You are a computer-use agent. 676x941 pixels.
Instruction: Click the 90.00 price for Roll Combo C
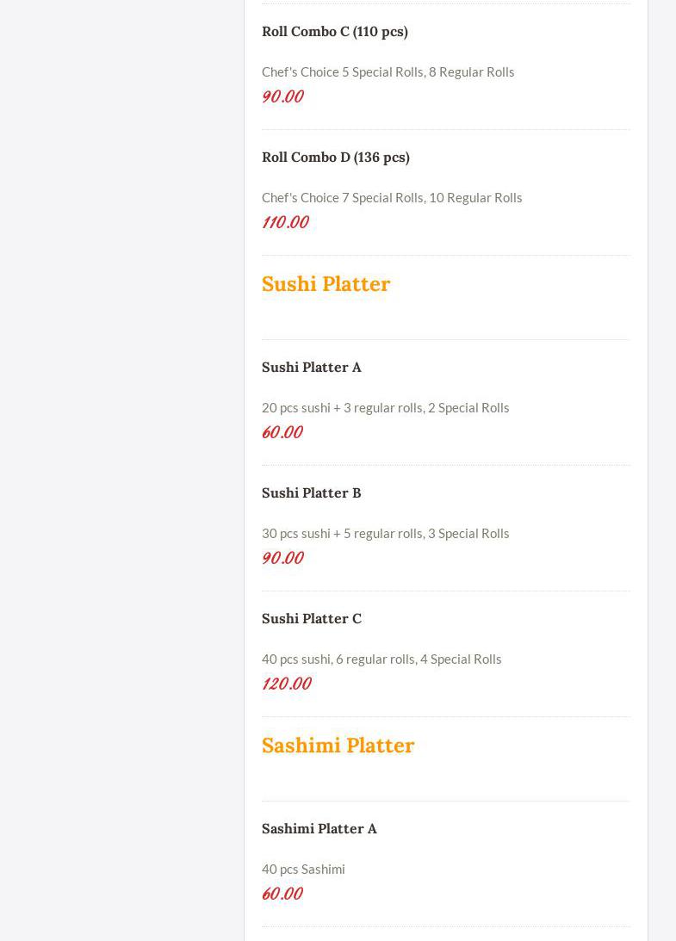(x=282, y=96)
